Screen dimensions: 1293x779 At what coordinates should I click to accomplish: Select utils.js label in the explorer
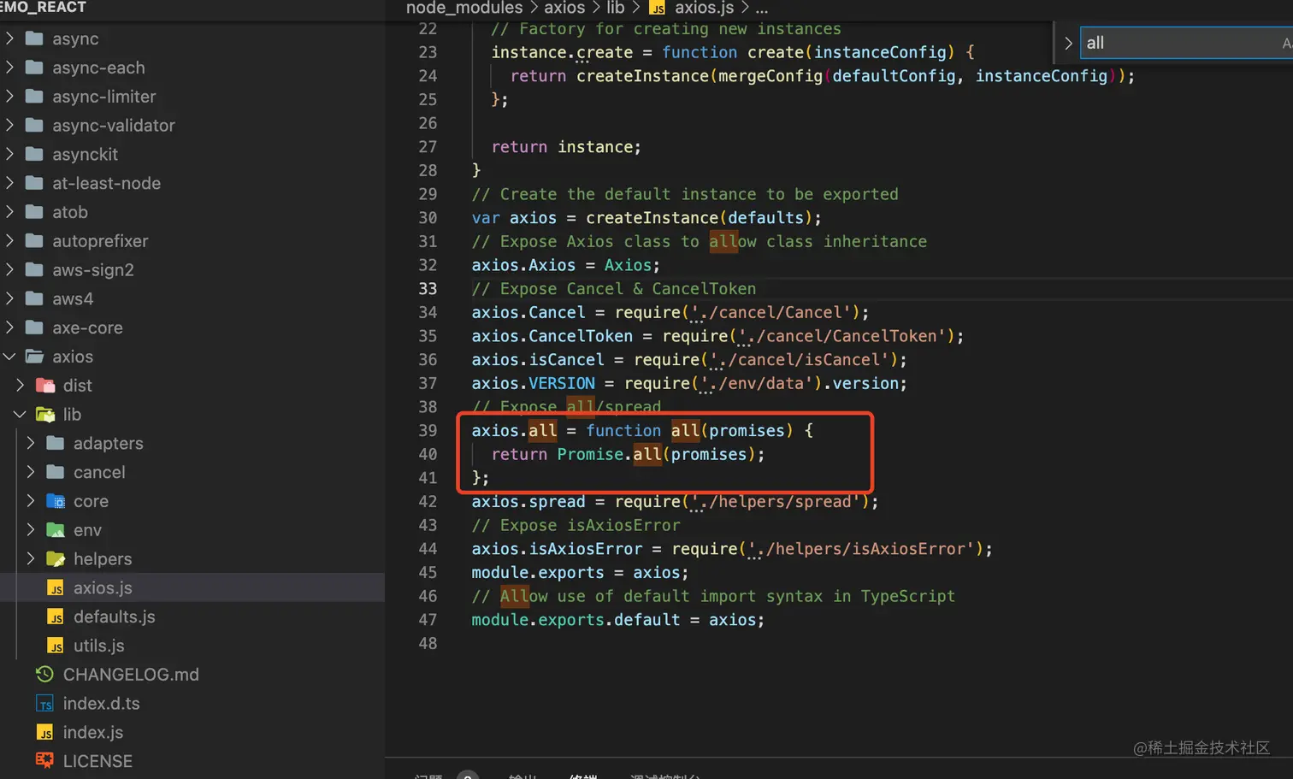tap(99, 646)
